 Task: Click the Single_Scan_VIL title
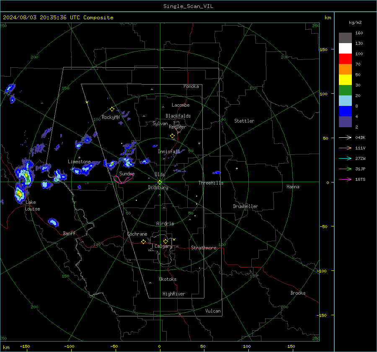point(188,6)
